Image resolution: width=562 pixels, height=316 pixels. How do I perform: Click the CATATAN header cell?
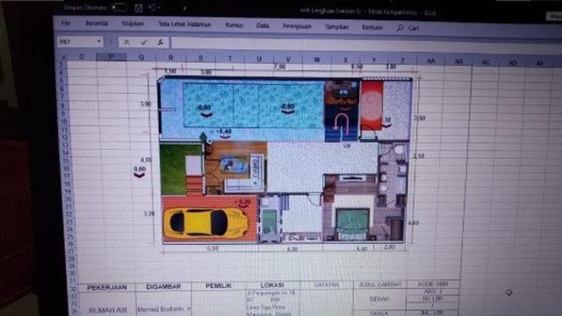(x=327, y=284)
